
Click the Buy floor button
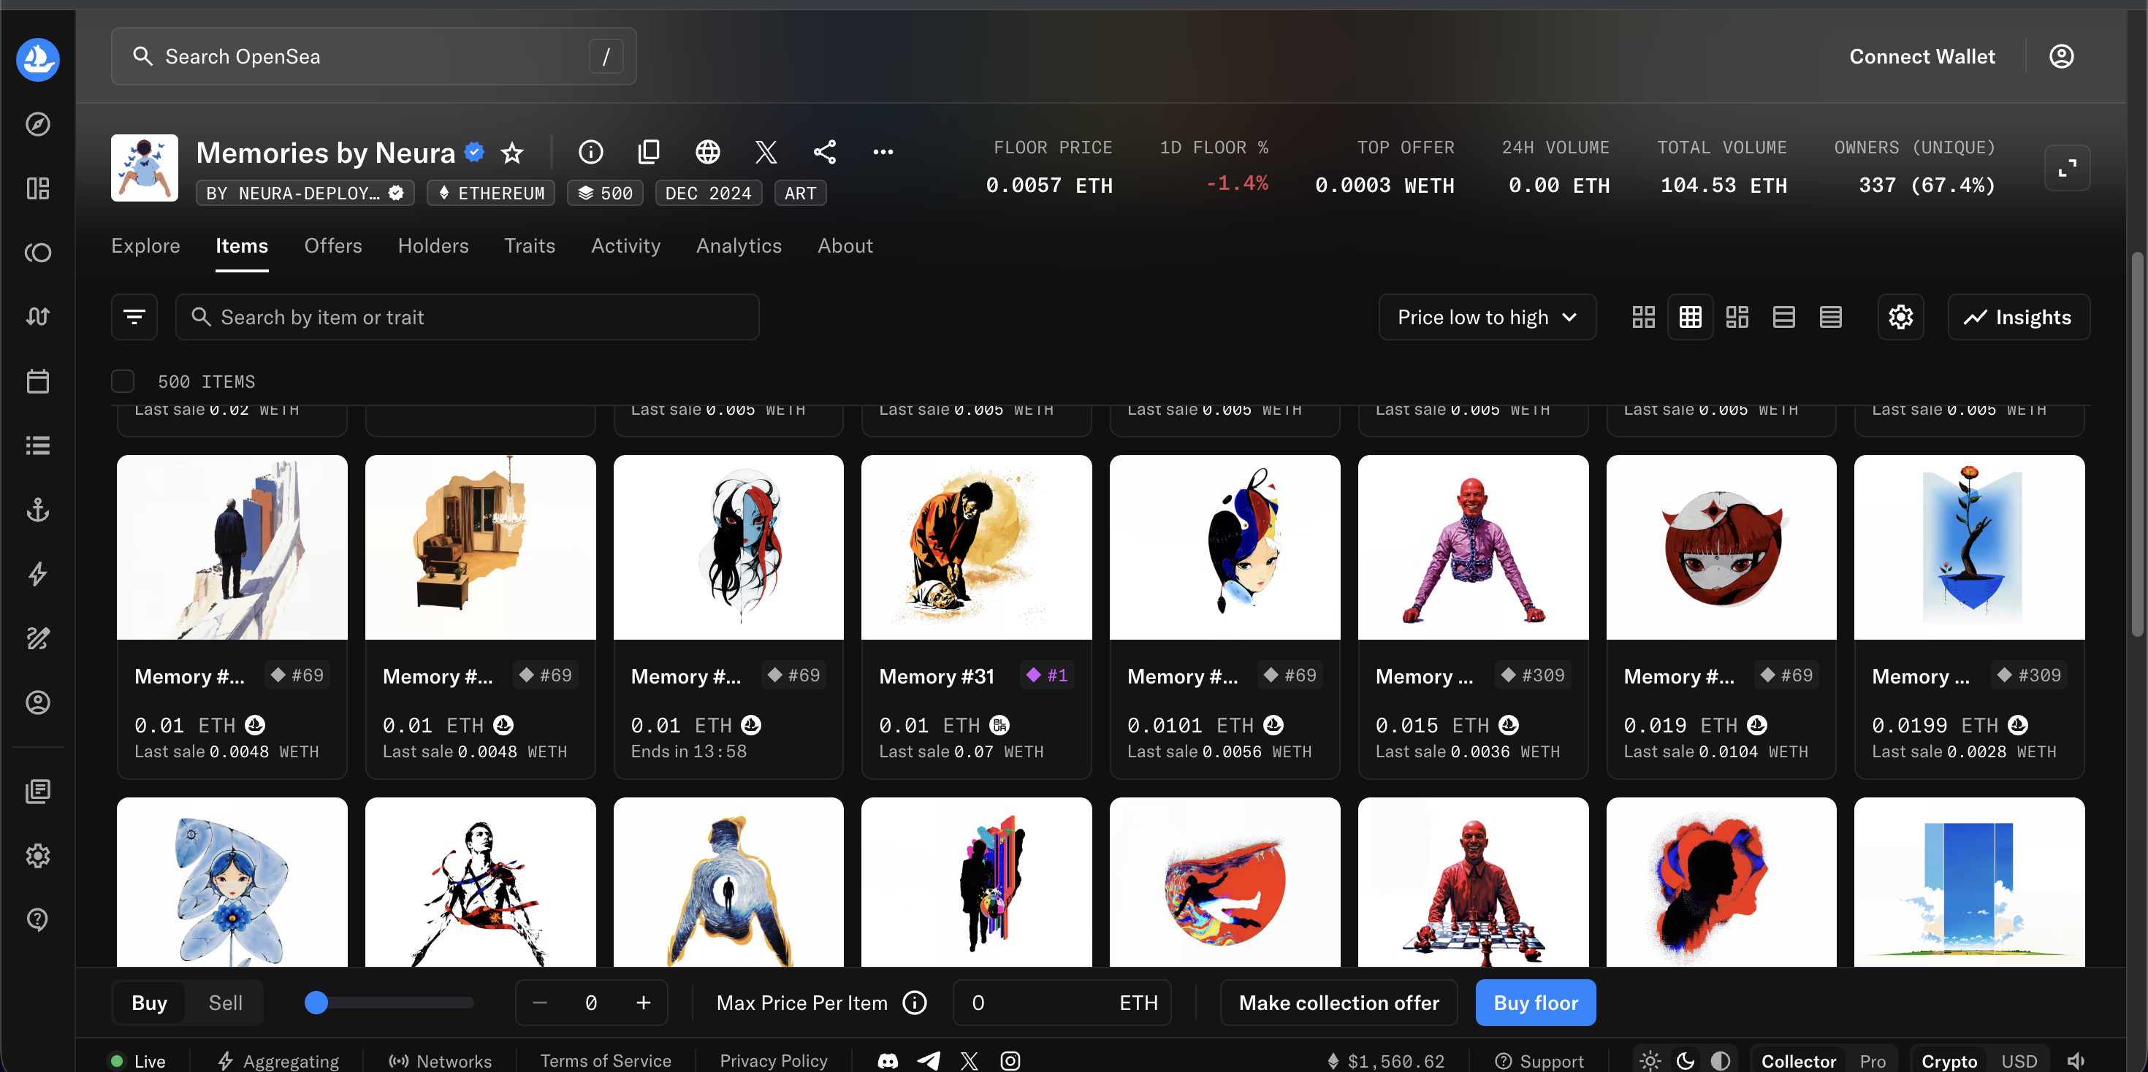[1535, 1003]
